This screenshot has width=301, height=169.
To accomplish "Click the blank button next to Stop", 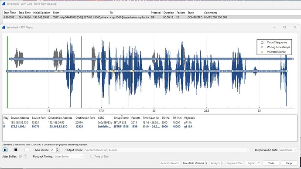I will tap(27, 150).
